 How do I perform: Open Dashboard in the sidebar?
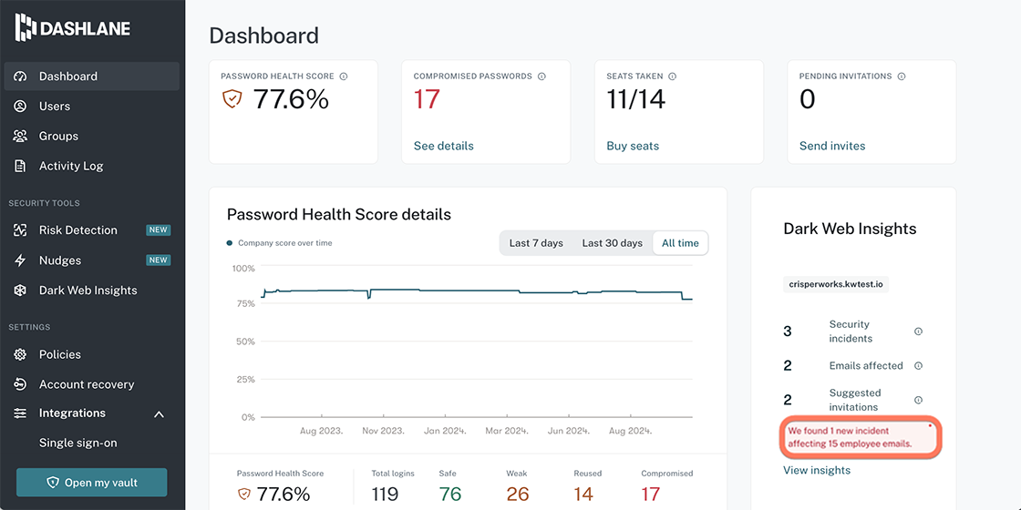click(92, 76)
